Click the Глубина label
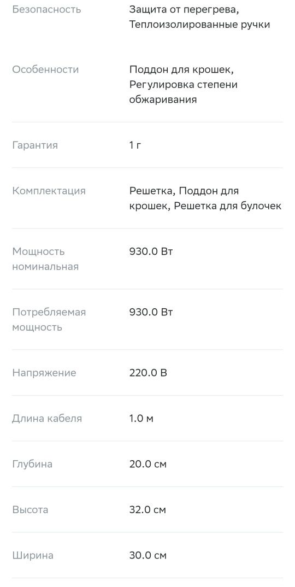 click(x=32, y=464)
